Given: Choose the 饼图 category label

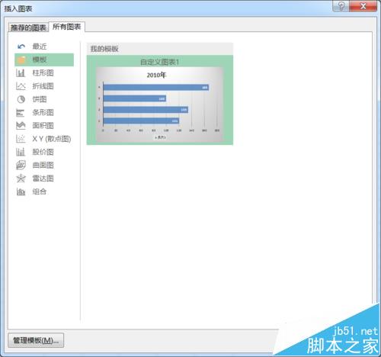Looking at the screenshot, I should pos(40,99).
